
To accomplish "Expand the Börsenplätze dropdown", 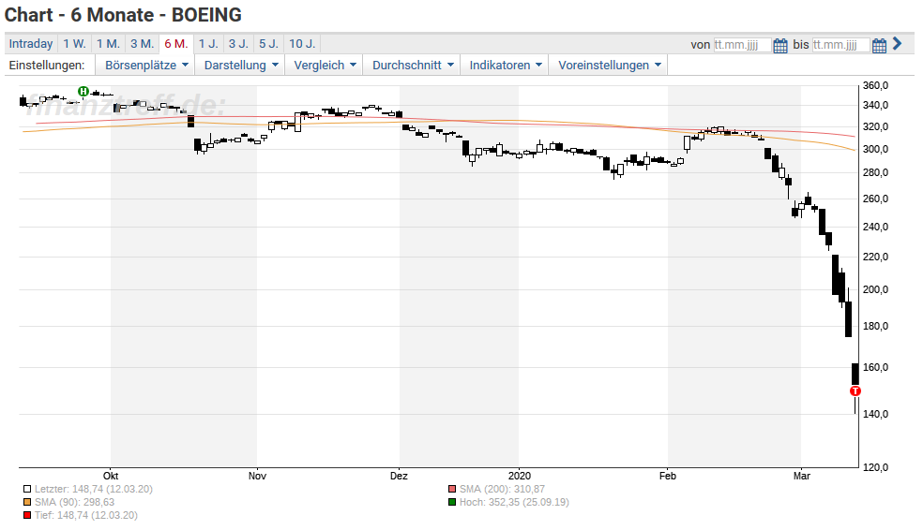I will (x=145, y=66).
